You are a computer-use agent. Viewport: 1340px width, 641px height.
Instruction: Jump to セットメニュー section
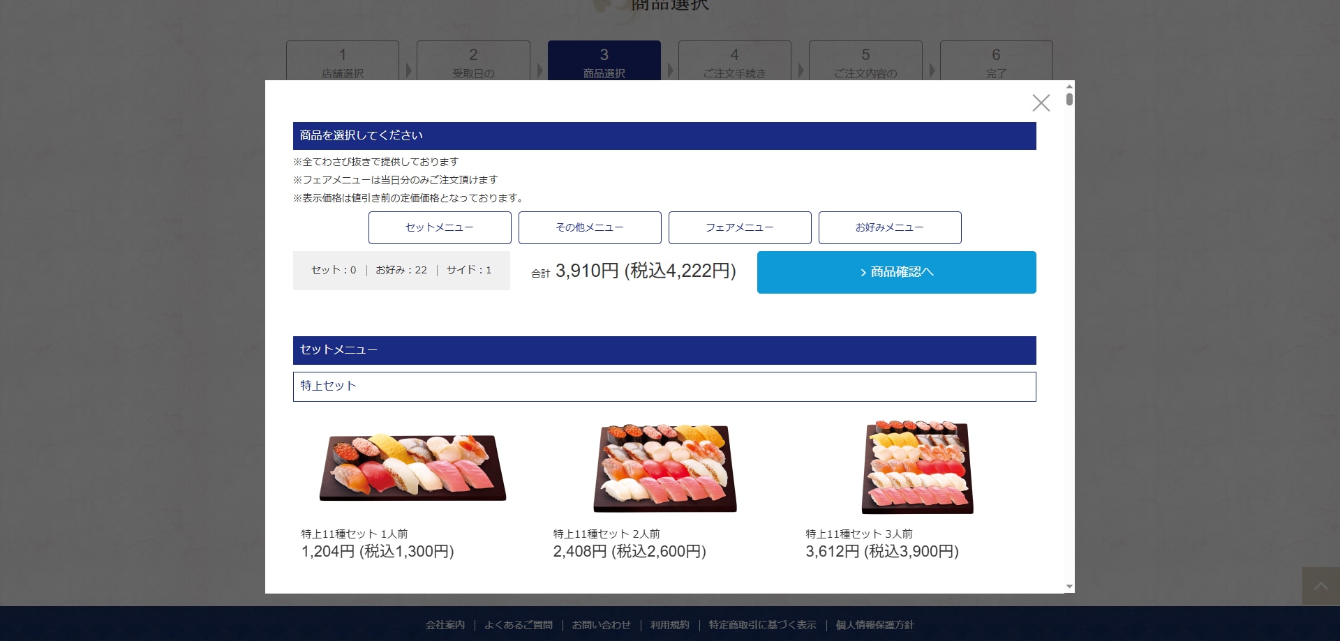click(x=440, y=228)
